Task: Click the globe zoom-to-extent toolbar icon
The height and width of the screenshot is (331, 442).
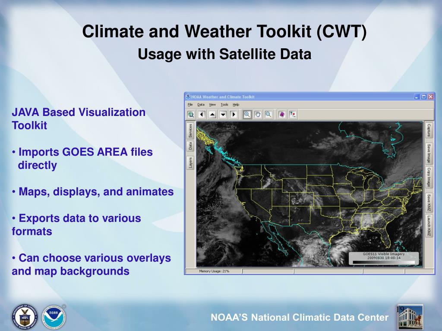Action: [191, 115]
